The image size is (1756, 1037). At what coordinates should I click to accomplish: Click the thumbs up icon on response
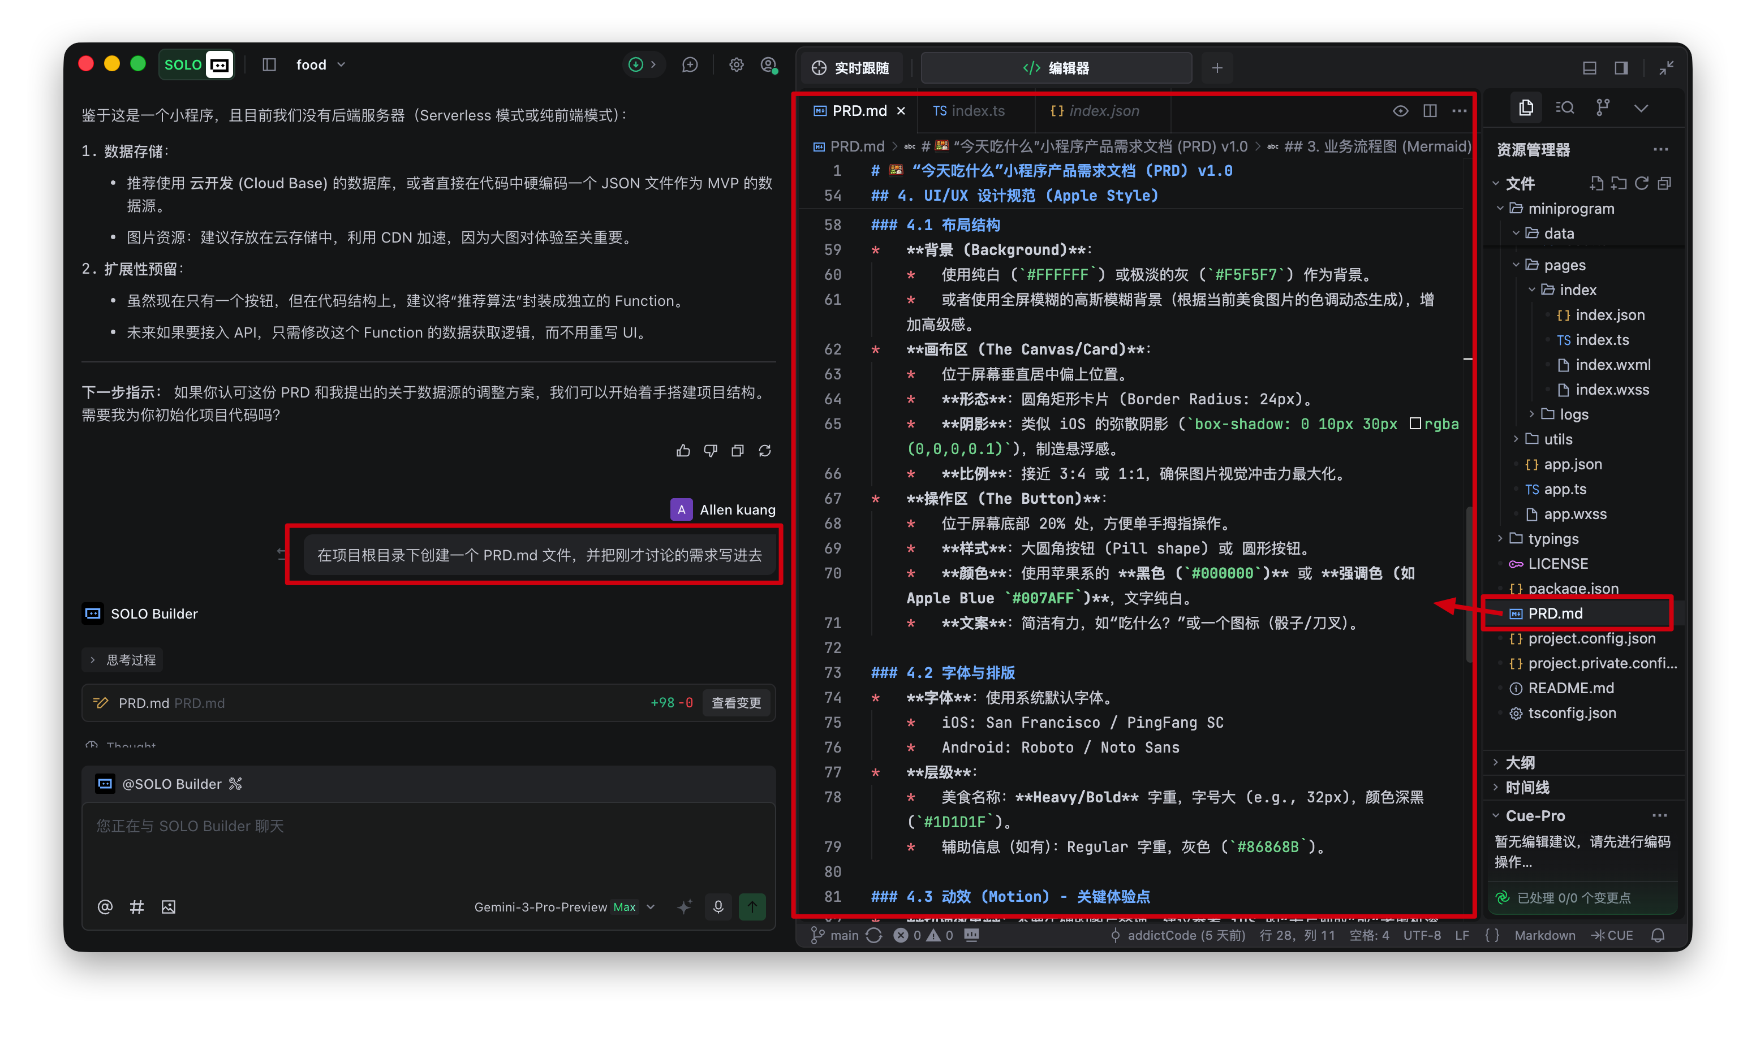click(x=683, y=451)
